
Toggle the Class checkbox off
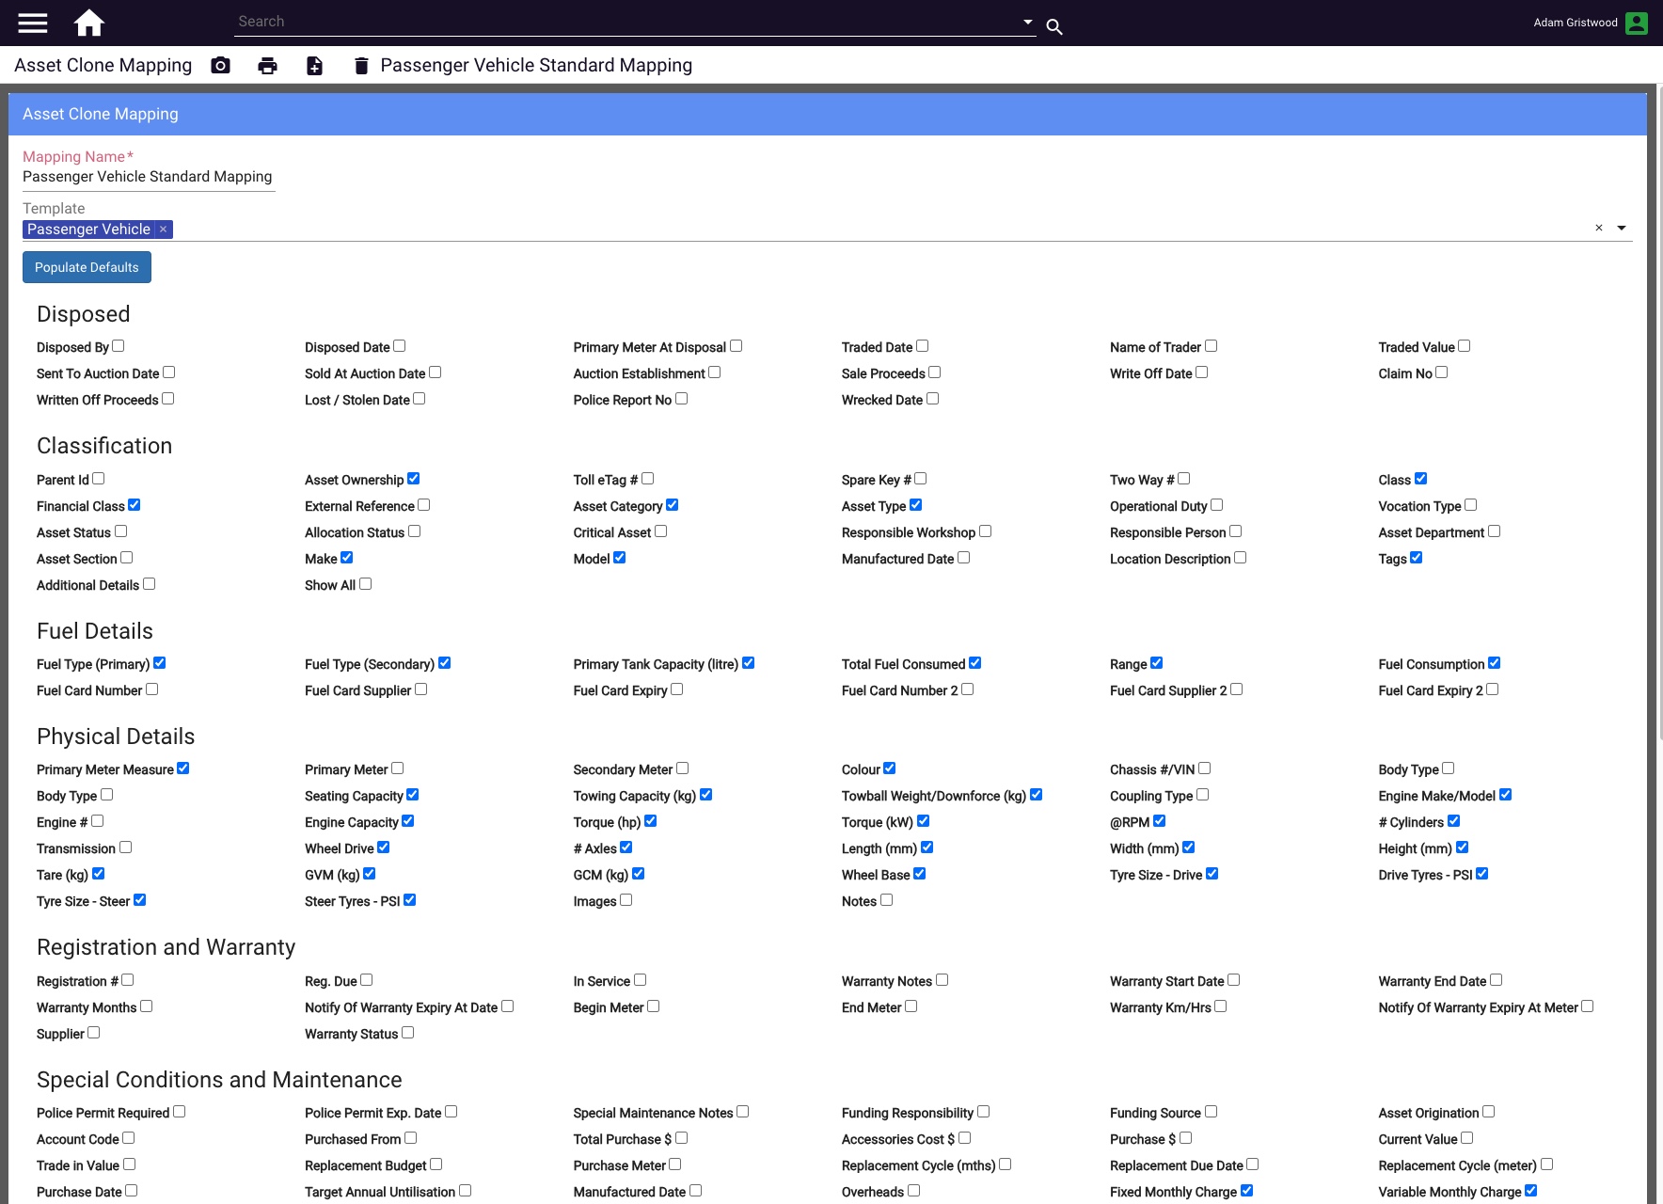click(1421, 479)
